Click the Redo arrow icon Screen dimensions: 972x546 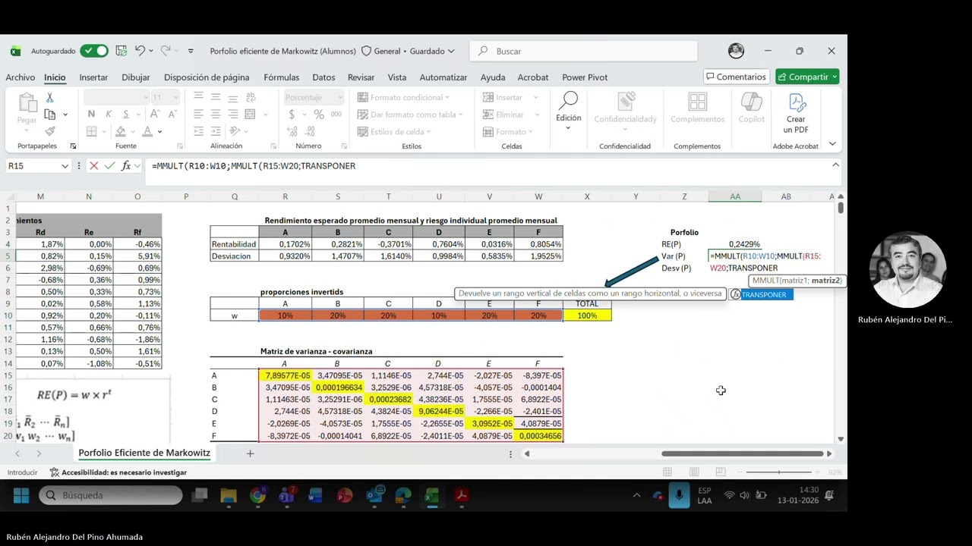[x=166, y=51]
